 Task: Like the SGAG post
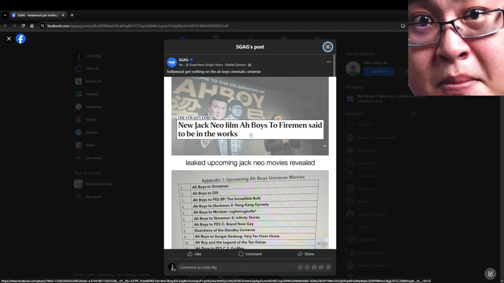(x=194, y=254)
